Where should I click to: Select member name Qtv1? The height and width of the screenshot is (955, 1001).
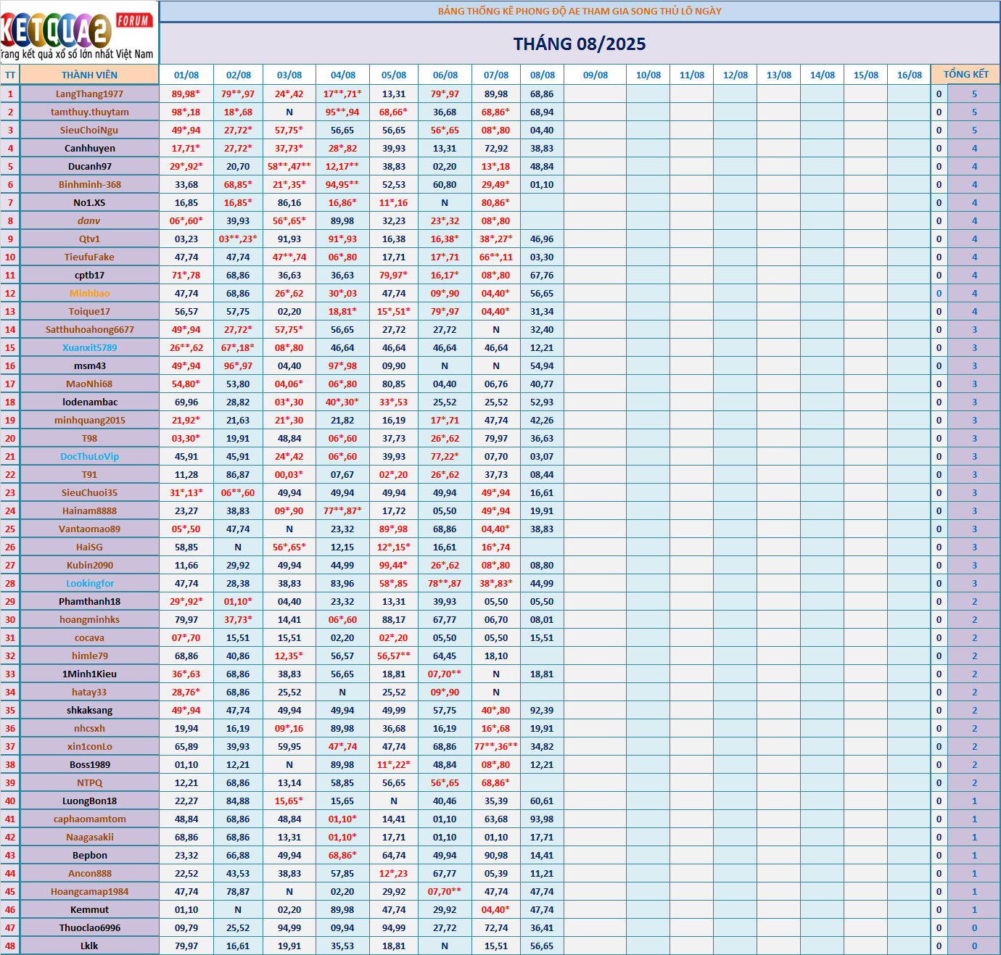(89, 239)
